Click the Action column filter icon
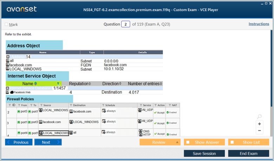This screenshot has height=161, width=274. [x=155, y=105]
